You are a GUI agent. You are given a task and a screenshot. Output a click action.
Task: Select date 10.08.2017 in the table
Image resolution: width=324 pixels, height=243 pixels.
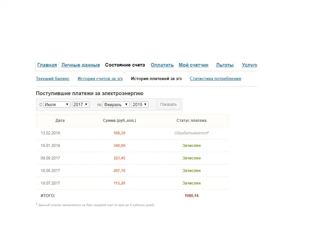pyautogui.click(x=50, y=171)
